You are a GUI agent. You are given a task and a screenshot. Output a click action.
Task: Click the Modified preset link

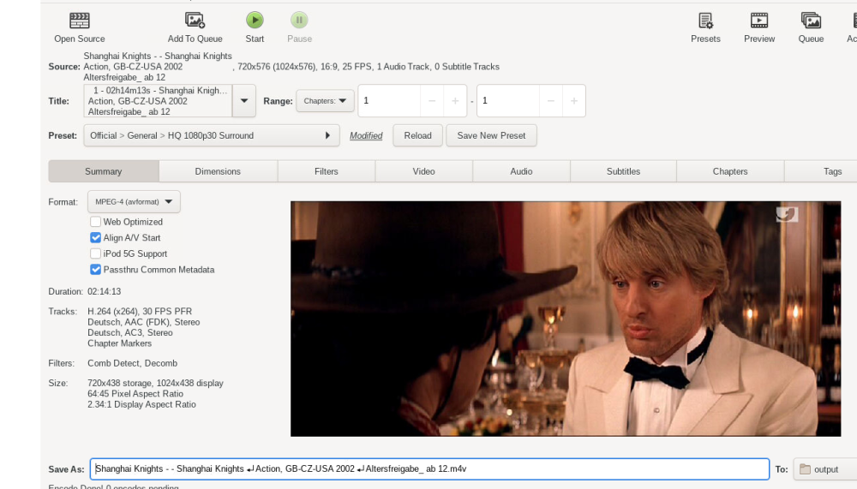[x=366, y=135]
